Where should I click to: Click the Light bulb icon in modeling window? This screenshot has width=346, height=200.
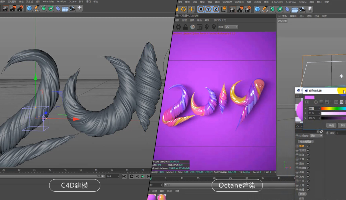point(80,9)
